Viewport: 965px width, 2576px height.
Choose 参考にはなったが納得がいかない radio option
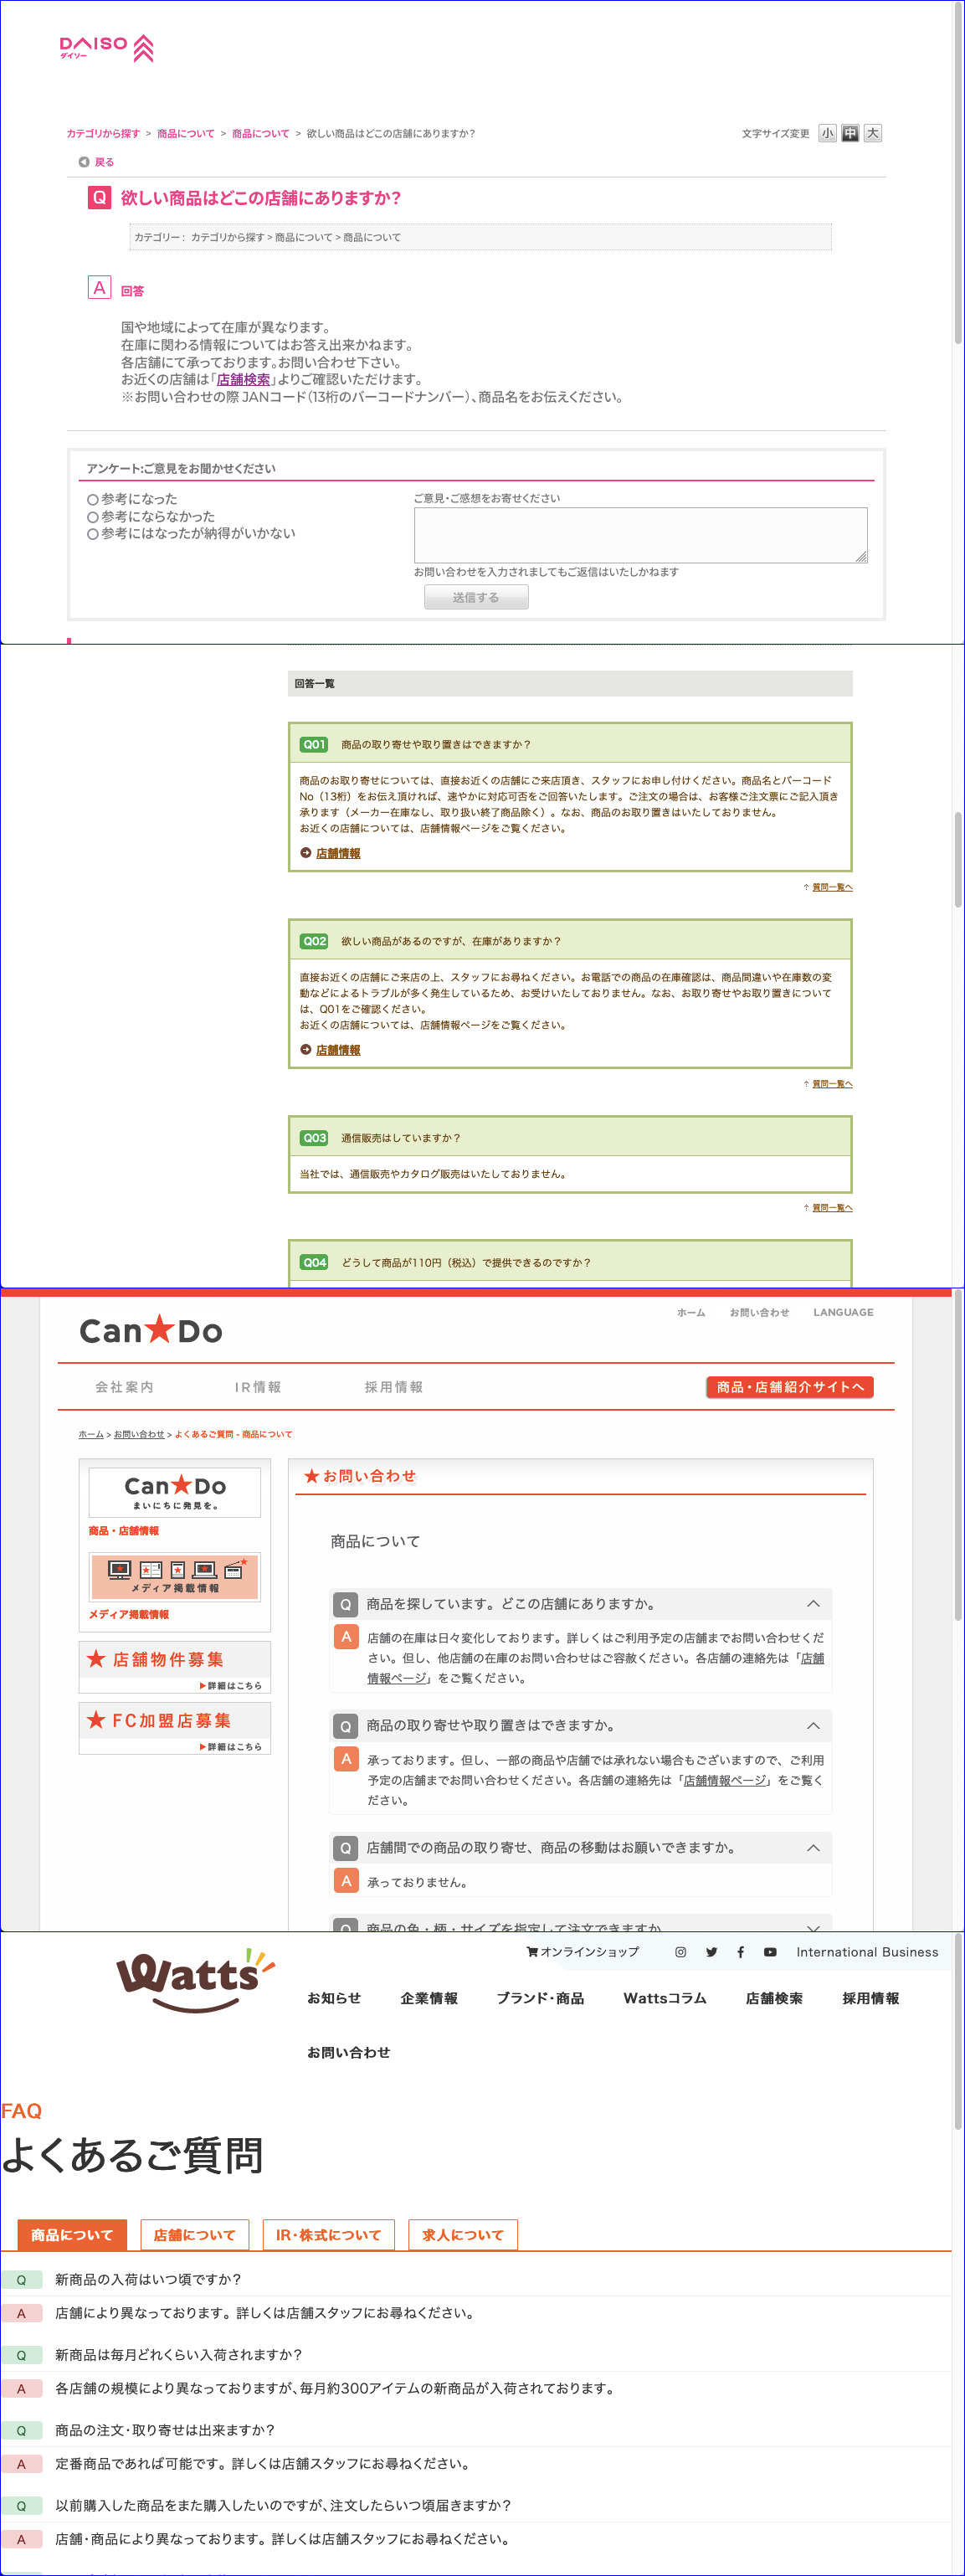93,534
